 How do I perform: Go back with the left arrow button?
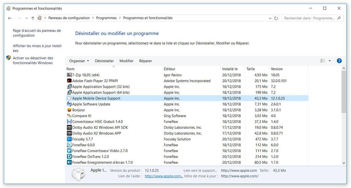10,18
